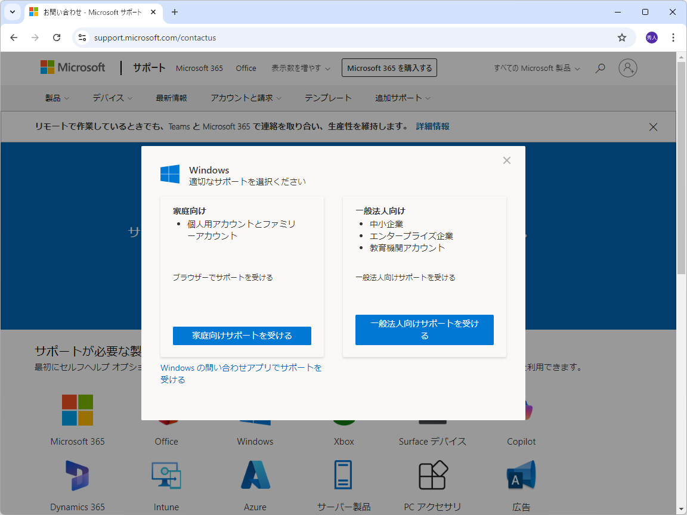Open the サーバー製品 icon
The image size is (687, 515).
point(343,475)
